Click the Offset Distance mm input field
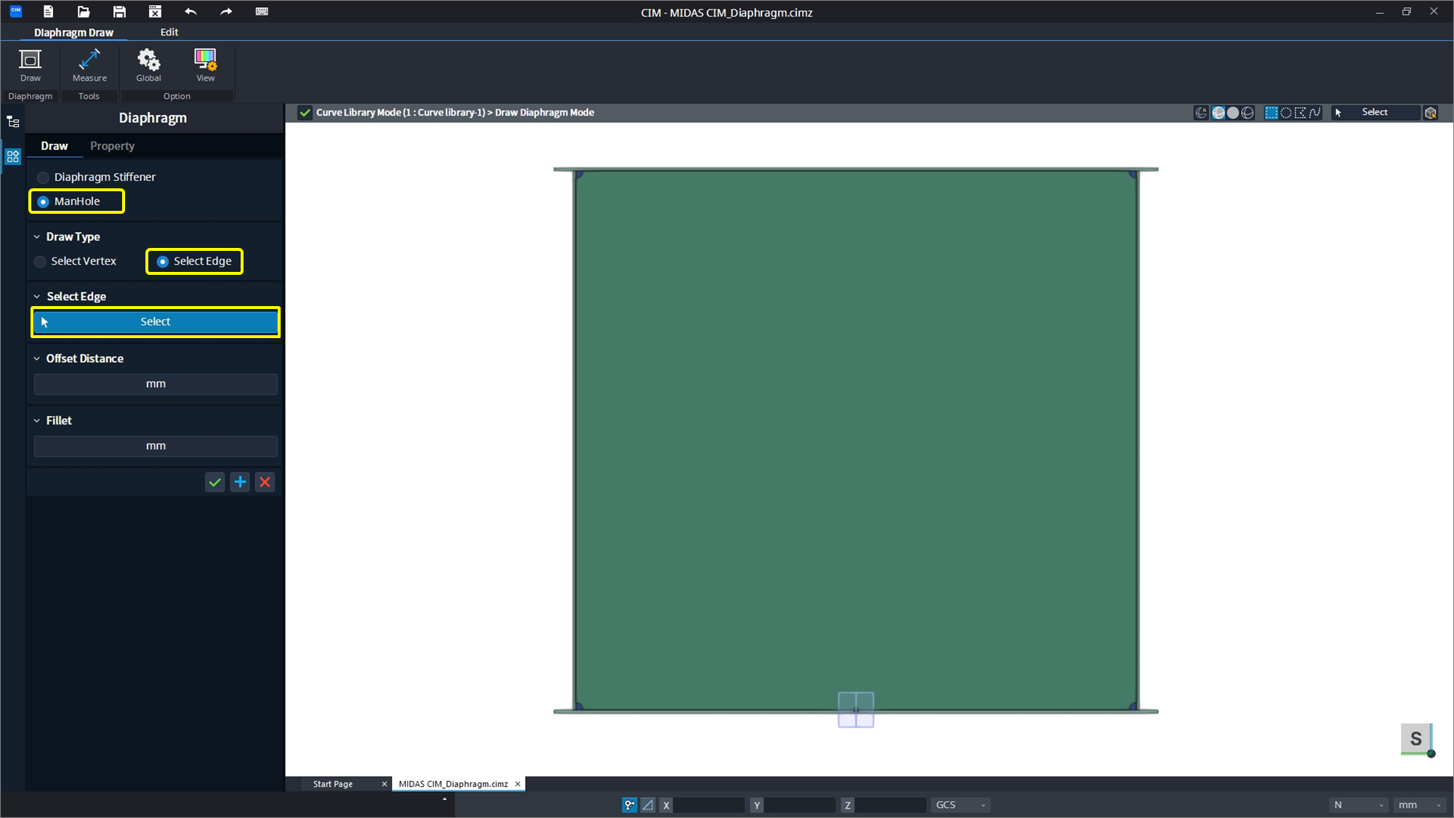The width and height of the screenshot is (1454, 818). 156,384
